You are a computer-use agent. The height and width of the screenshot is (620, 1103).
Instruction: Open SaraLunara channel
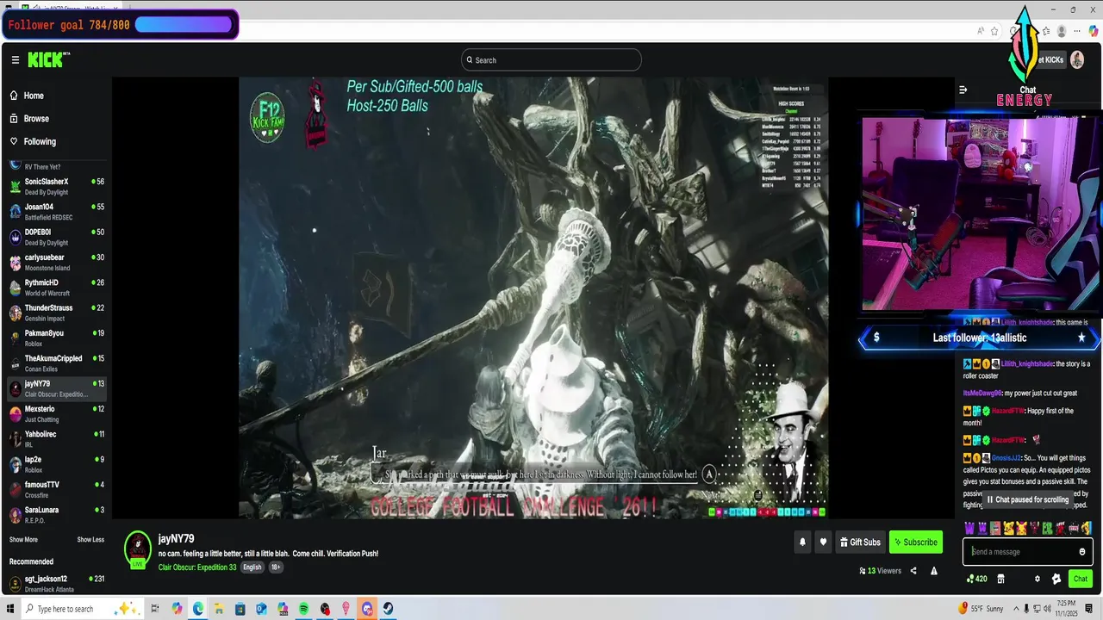click(x=57, y=515)
